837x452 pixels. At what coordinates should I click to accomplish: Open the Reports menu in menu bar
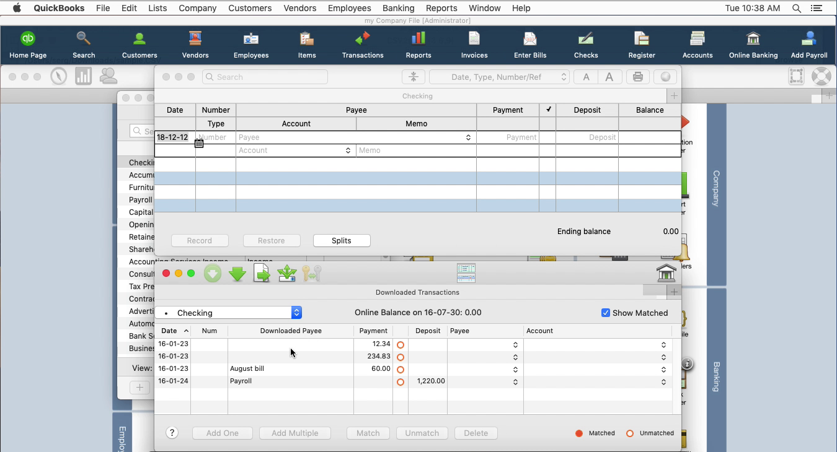(441, 8)
